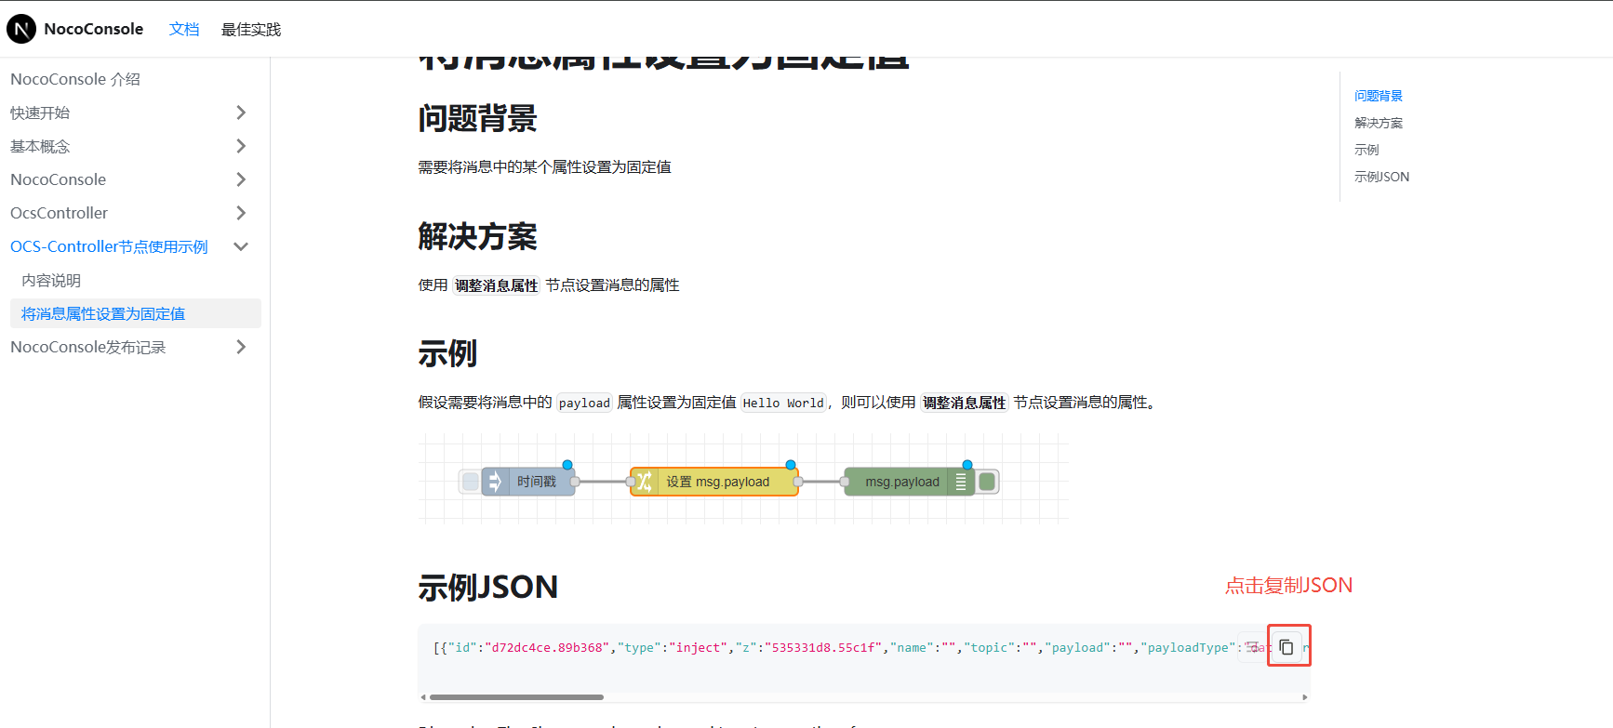Expand the 快速开始 sidebar section
The height and width of the screenshot is (728, 1613).
tap(241, 113)
